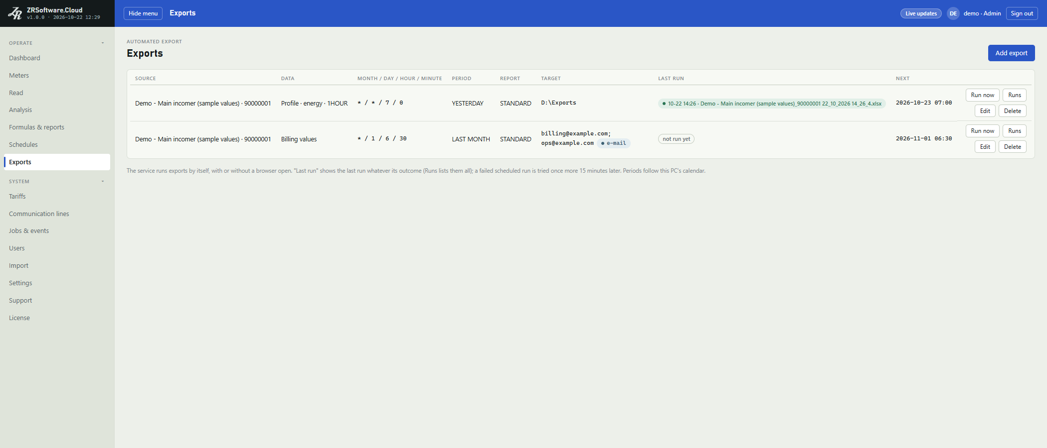Go to Jobs & events
Viewport: 1047px width, 448px height.
[57, 231]
